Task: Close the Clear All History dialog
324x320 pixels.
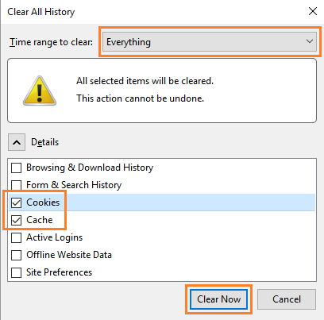Action: [313, 11]
